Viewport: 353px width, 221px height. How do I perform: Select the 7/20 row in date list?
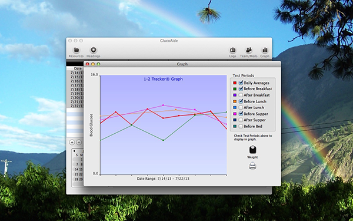75,98
